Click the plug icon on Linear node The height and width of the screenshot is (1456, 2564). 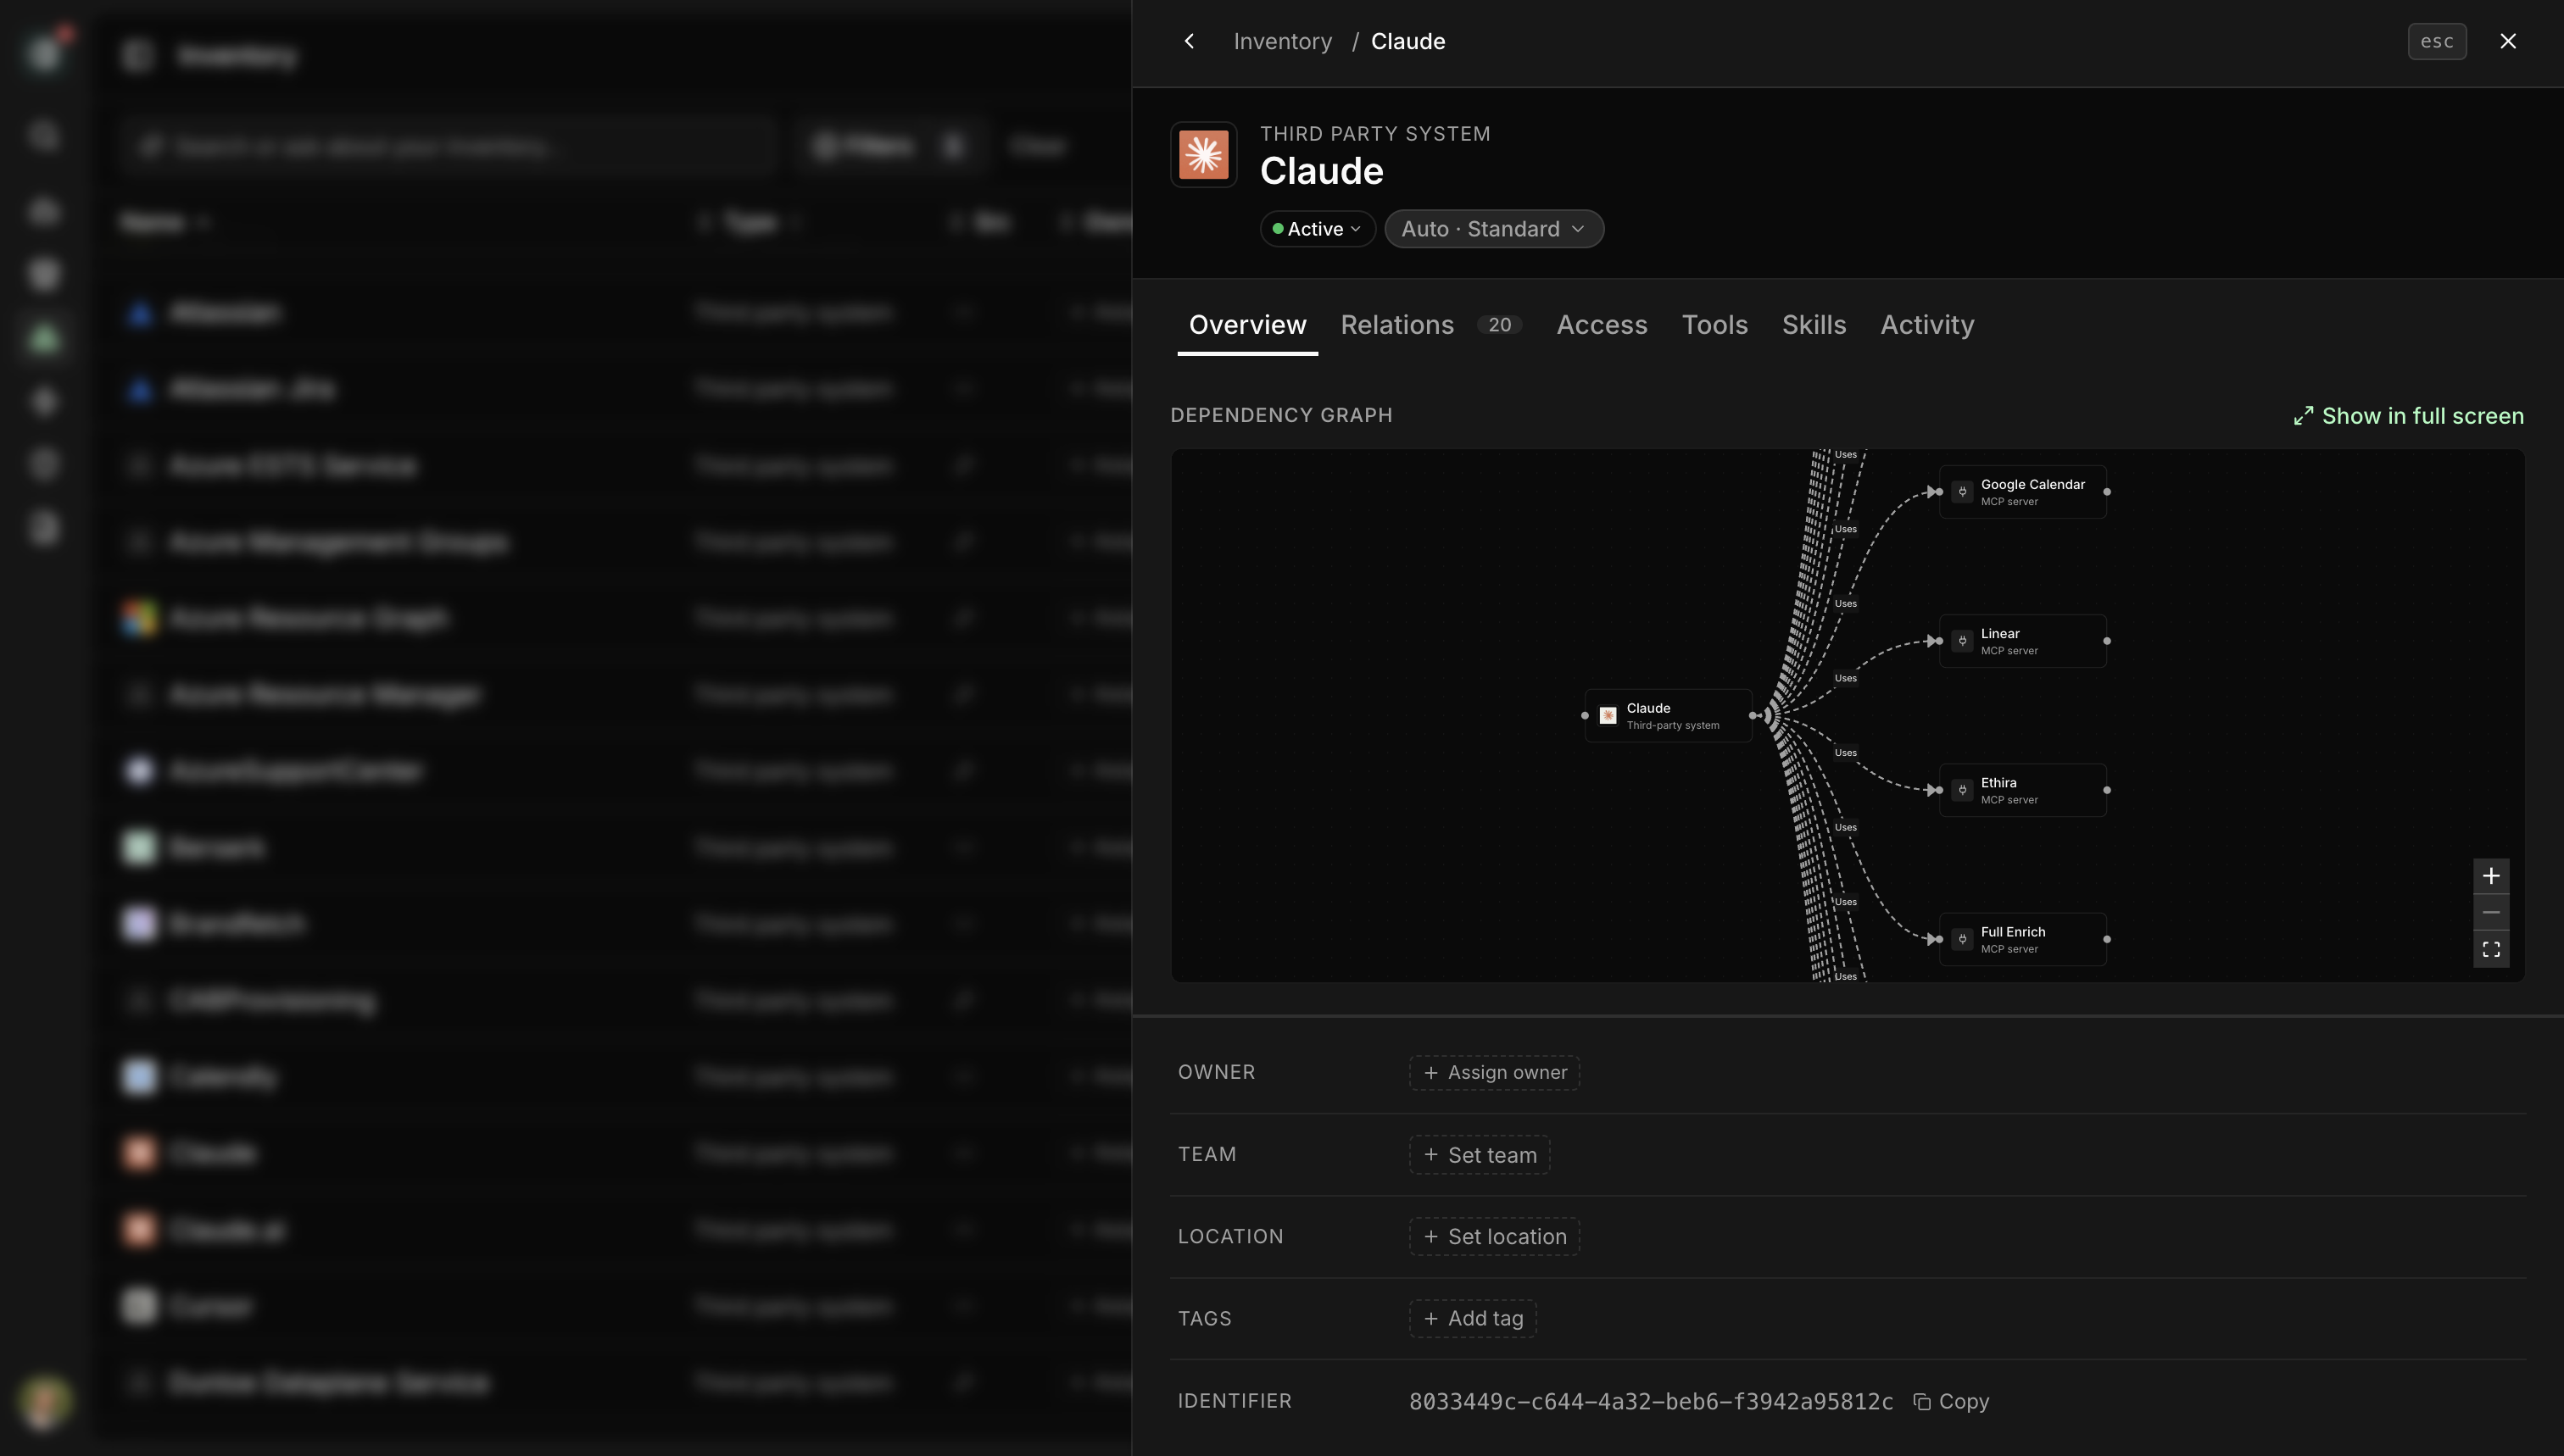[x=1963, y=641]
